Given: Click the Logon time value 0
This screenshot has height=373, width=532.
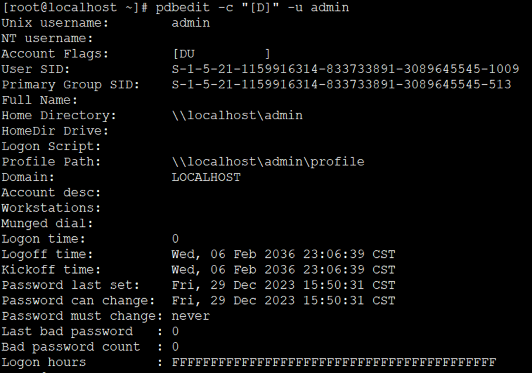Looking at the screenshot, I should pos(175,239).
